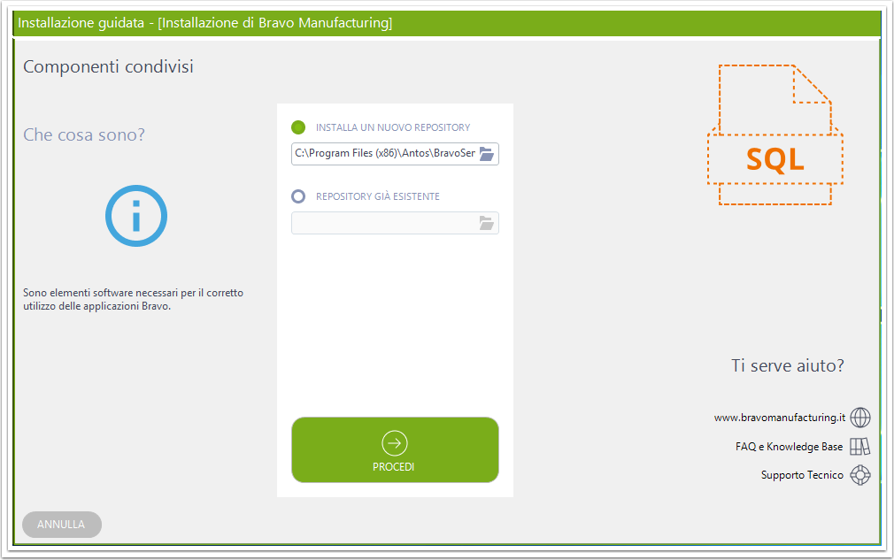Open www.bravomanufacturing.it link

point(780,418)
